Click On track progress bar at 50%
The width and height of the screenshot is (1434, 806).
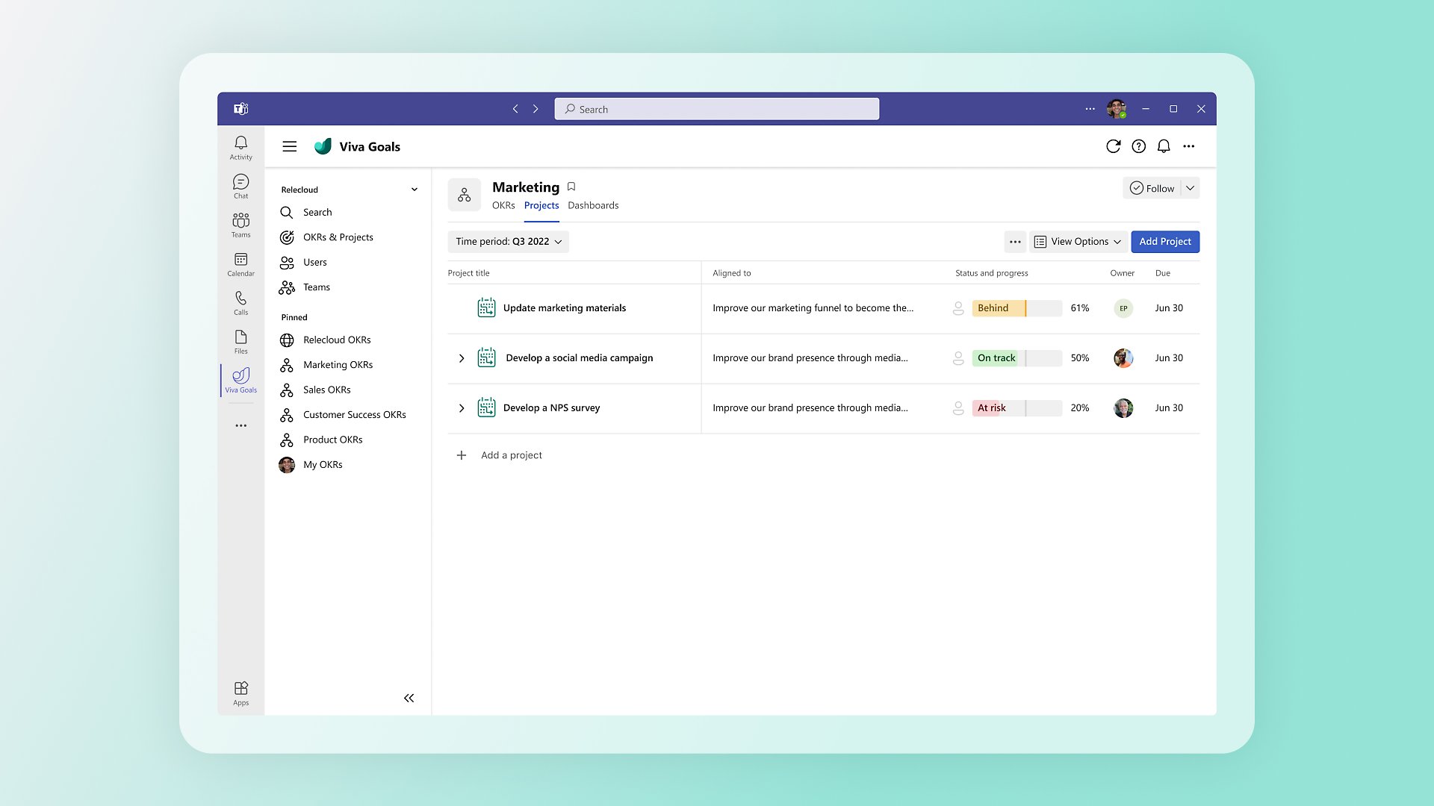click(1016, 358)
